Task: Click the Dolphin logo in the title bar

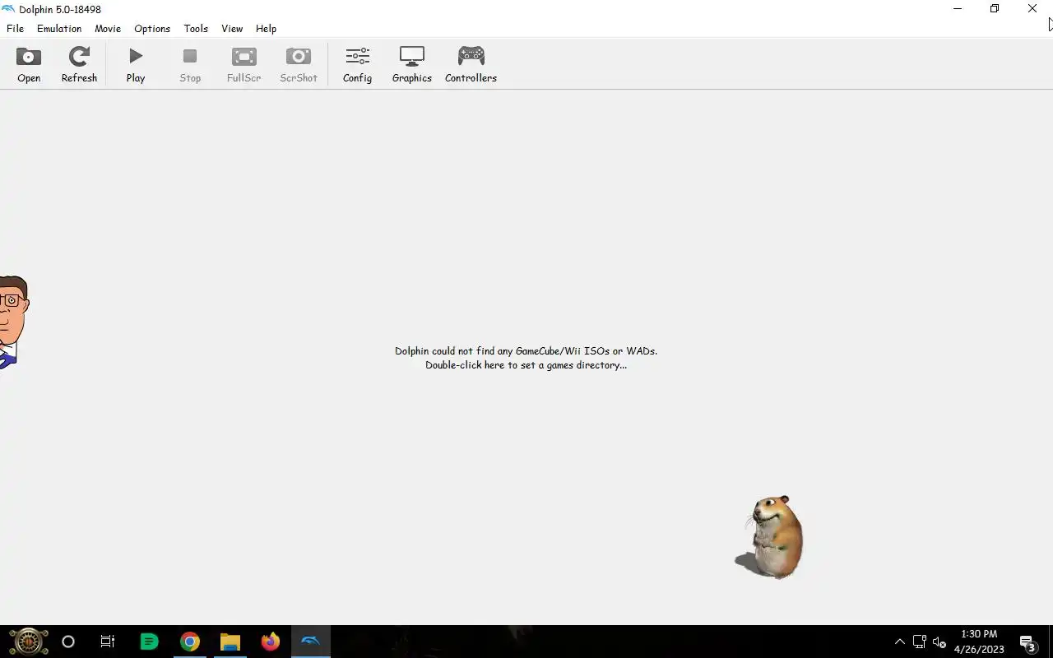Action: coord(8,9)
